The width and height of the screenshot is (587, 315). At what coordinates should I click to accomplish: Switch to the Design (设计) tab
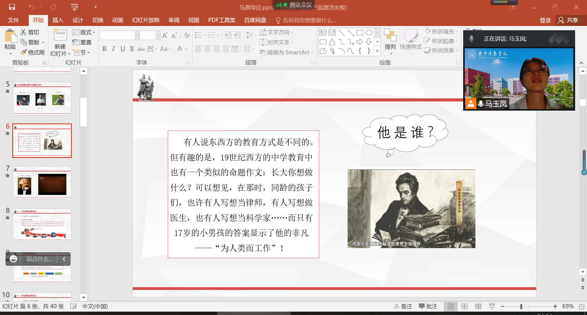click(x=78, y=20)
